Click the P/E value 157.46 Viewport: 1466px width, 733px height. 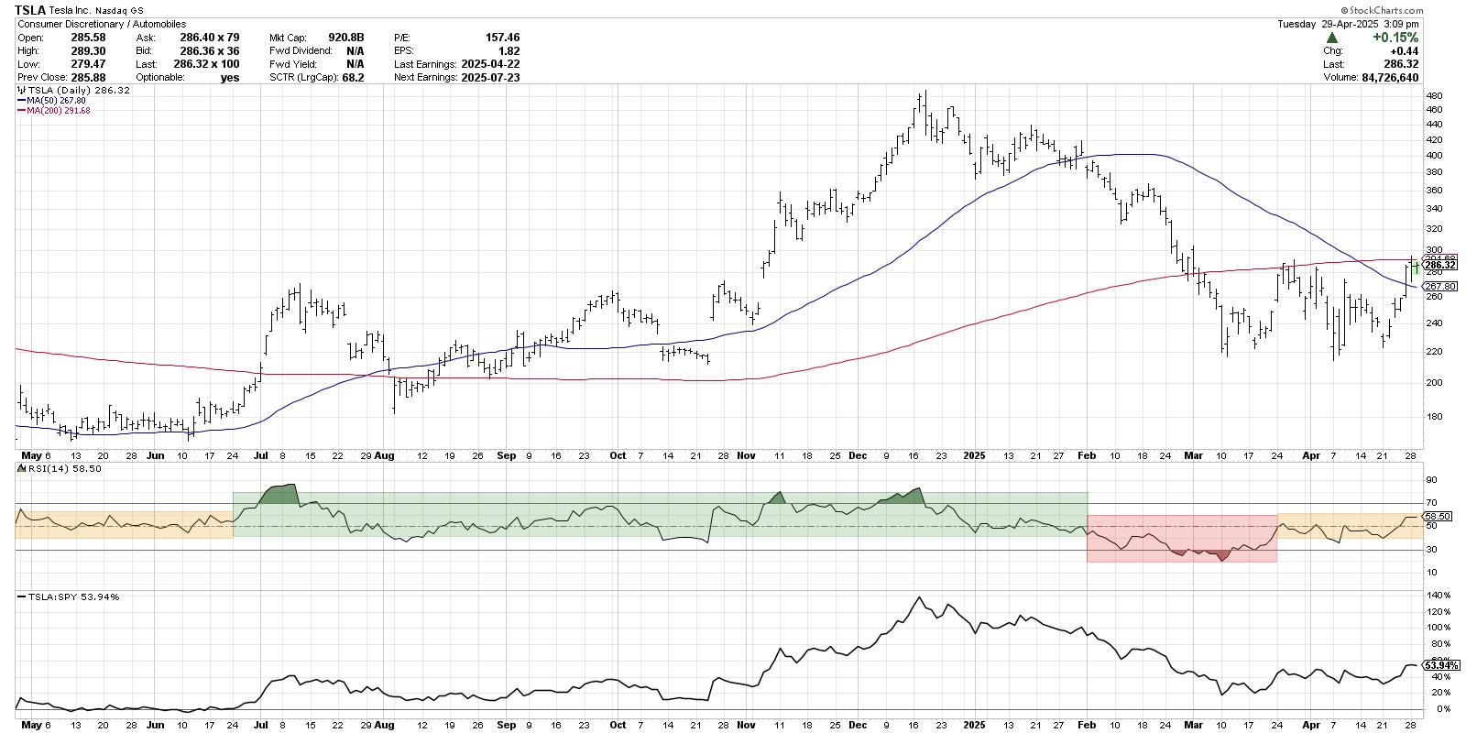coord(502,38)
